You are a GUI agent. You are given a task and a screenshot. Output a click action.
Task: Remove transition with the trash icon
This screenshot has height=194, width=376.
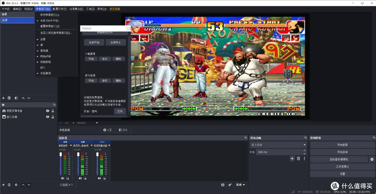(299, 158)
